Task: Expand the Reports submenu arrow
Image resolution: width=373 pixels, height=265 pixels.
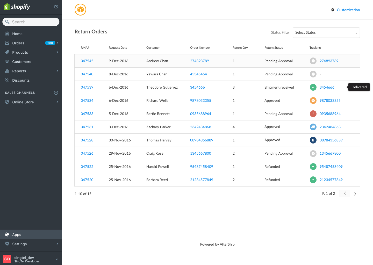Action: (57, 71)
